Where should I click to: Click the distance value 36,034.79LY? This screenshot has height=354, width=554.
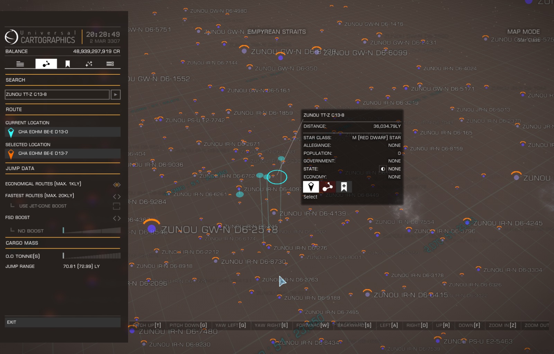pyautogui.click(x=387, y=126)
